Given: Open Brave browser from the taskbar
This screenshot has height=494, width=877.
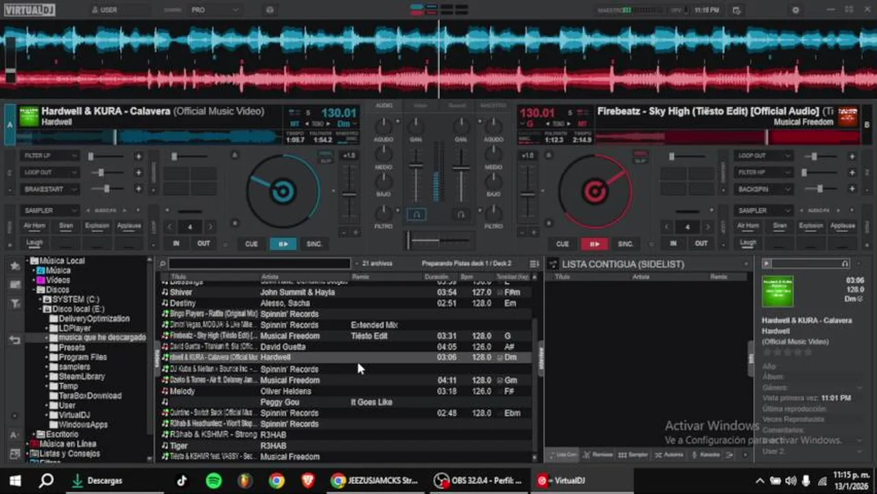Looking at the screenshot, I should pos(308,480).
